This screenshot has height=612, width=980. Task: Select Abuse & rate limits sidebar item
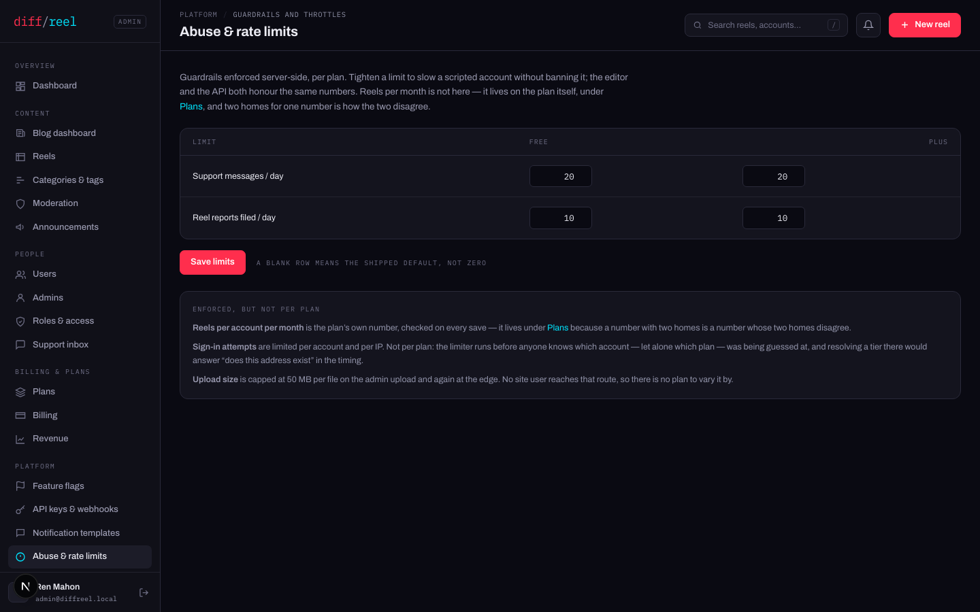point(80,556)
